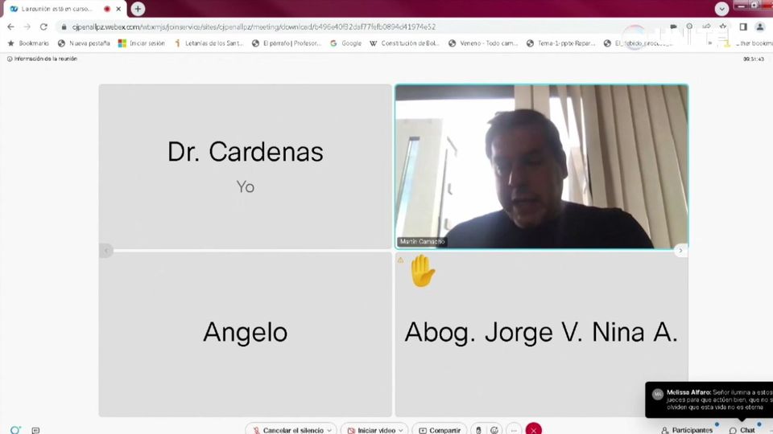Reload the page with browser refresh icon
This screenshot has width=773, height=434.
point(43,27)
